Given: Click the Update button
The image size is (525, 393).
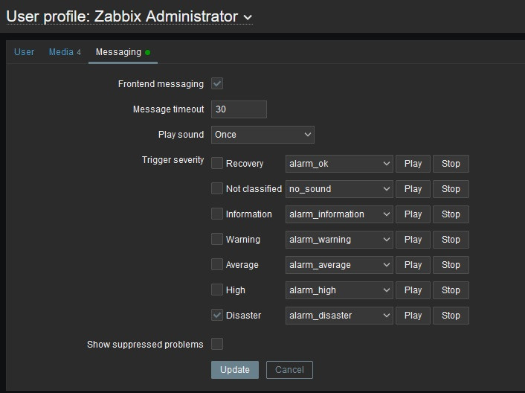Looking at the screenshot, I should (235, 370).
